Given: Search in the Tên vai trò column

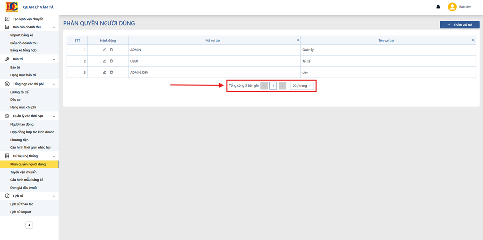Looking at the screenshot, I should pyautogui.click(x=473, y=40).
